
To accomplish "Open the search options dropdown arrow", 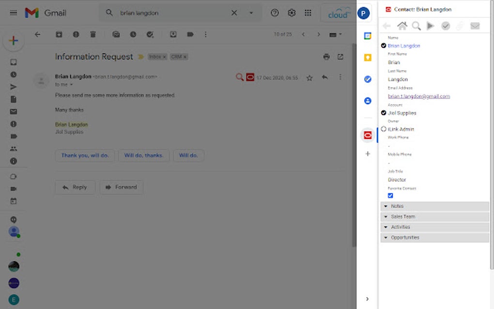I will pyautogui.click(x=251, y=13).
